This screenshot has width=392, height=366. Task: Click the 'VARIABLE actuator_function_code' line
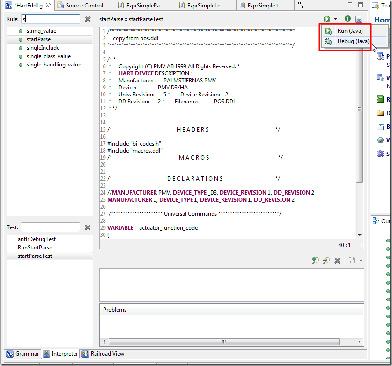pos(152,228)
